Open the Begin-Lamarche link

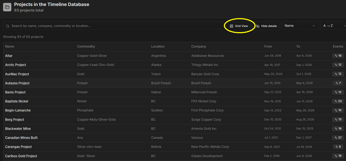(18, 110)
